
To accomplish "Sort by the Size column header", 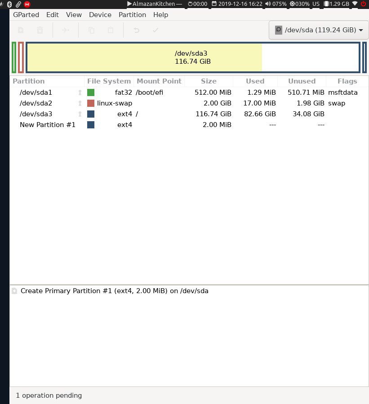I will pos(209,81).
